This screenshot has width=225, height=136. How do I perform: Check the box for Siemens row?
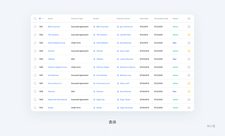(x=35, y=91)
